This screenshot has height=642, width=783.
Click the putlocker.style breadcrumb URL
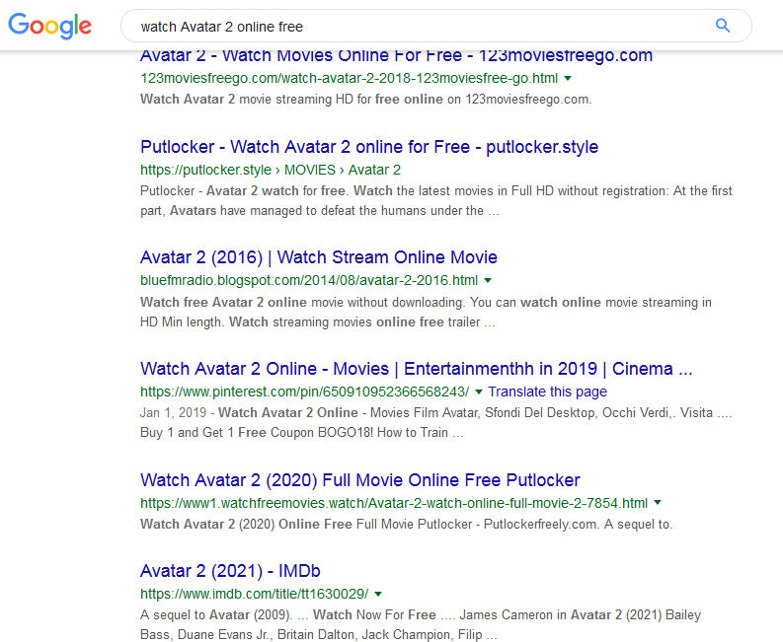pos(271,170)
